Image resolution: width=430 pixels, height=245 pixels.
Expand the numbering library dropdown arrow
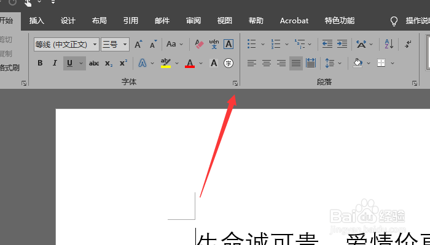tap(287, 44)
